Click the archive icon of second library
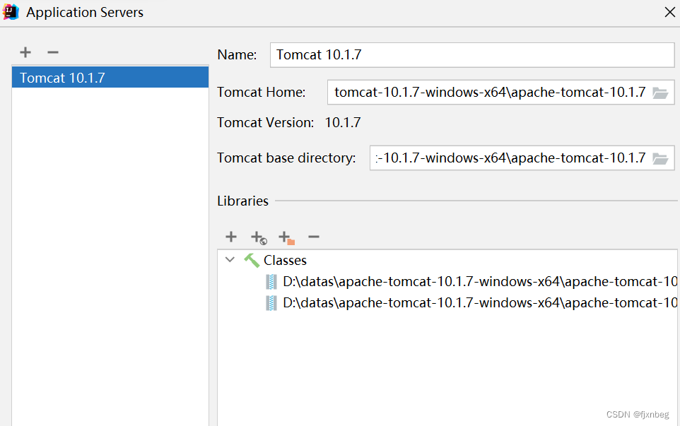The height and width of the screenshot is (426, 680). point(271,302)
